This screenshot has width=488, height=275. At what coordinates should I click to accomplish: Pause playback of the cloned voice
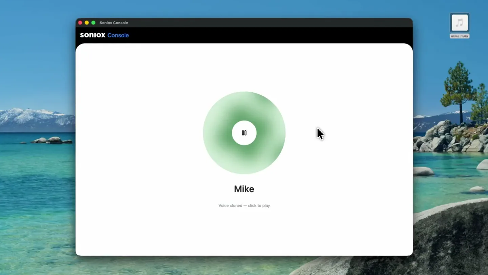244,133
